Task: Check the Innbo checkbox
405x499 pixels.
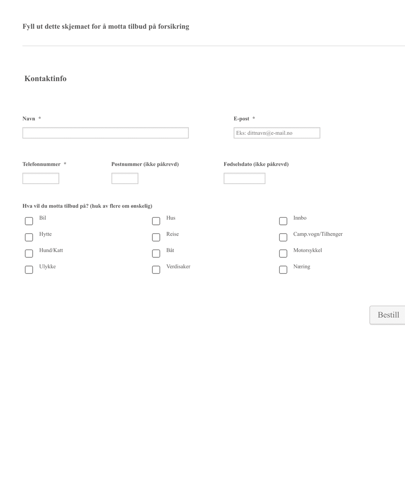Action: (x=283, y=221)
